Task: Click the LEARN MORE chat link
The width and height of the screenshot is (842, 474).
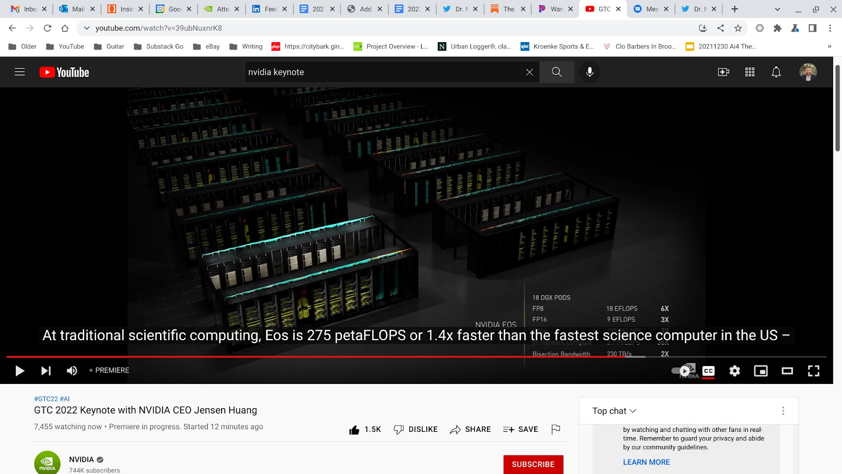Action: pyautogui.click(x=646, y=462)
